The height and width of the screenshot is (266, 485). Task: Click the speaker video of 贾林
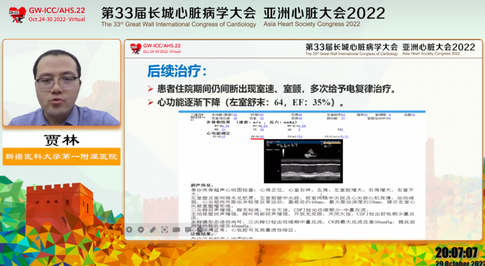click(x=62, y=83)
